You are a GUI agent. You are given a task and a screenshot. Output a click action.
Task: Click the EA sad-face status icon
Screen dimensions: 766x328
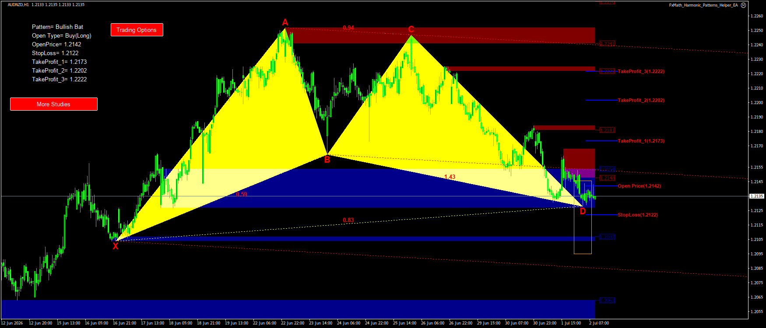coord(743,5)
